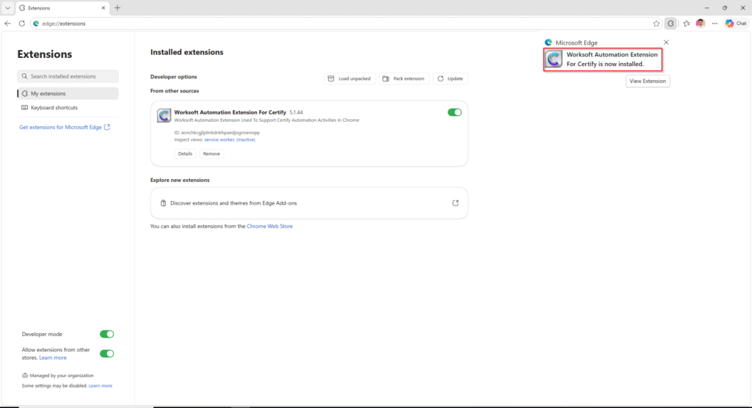The image size is (752, 408).
Task: Close the Extensions tab
Action: (103, 8)
